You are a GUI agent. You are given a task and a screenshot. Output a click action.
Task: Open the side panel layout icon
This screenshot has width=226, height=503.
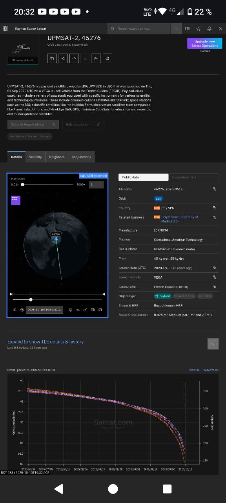pos(188,29)
